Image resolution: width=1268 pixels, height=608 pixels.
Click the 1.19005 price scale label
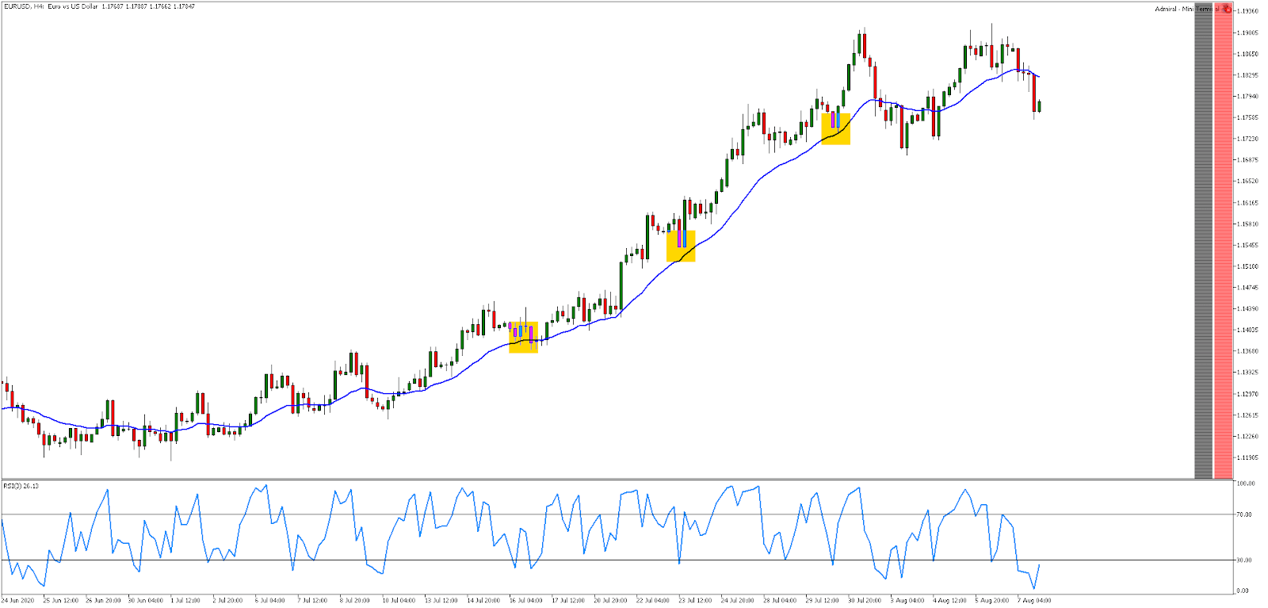click(1248, 33)
